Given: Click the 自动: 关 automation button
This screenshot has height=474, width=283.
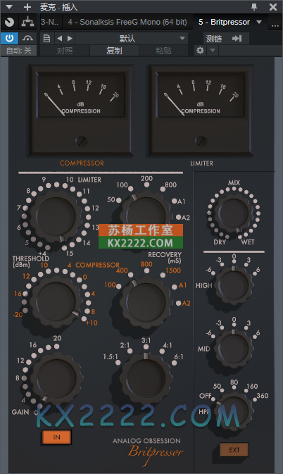Looking at the screenshot, I should pyautogui.click(x=19, y=51).
